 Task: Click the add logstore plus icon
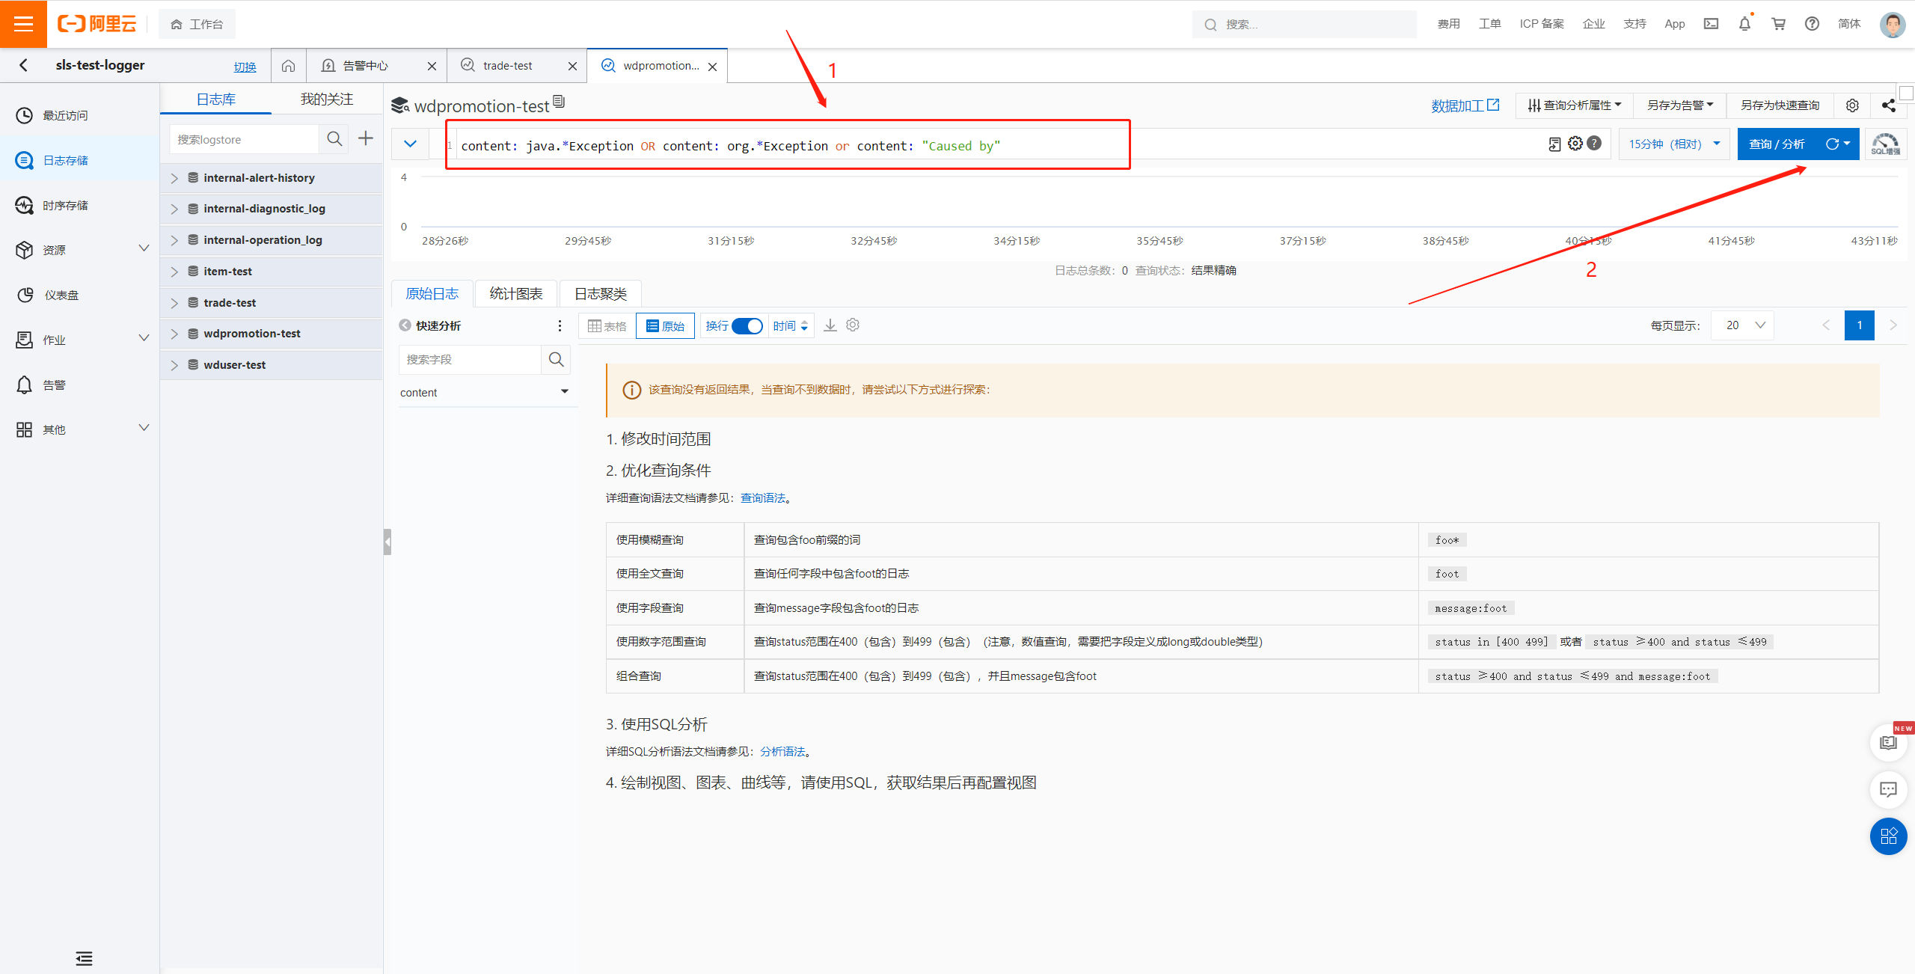(366, 138)
